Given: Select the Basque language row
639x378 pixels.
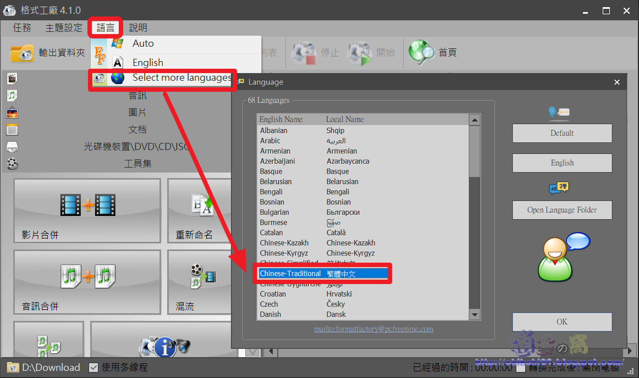Looking at the screenshot, I should (363, 171).
